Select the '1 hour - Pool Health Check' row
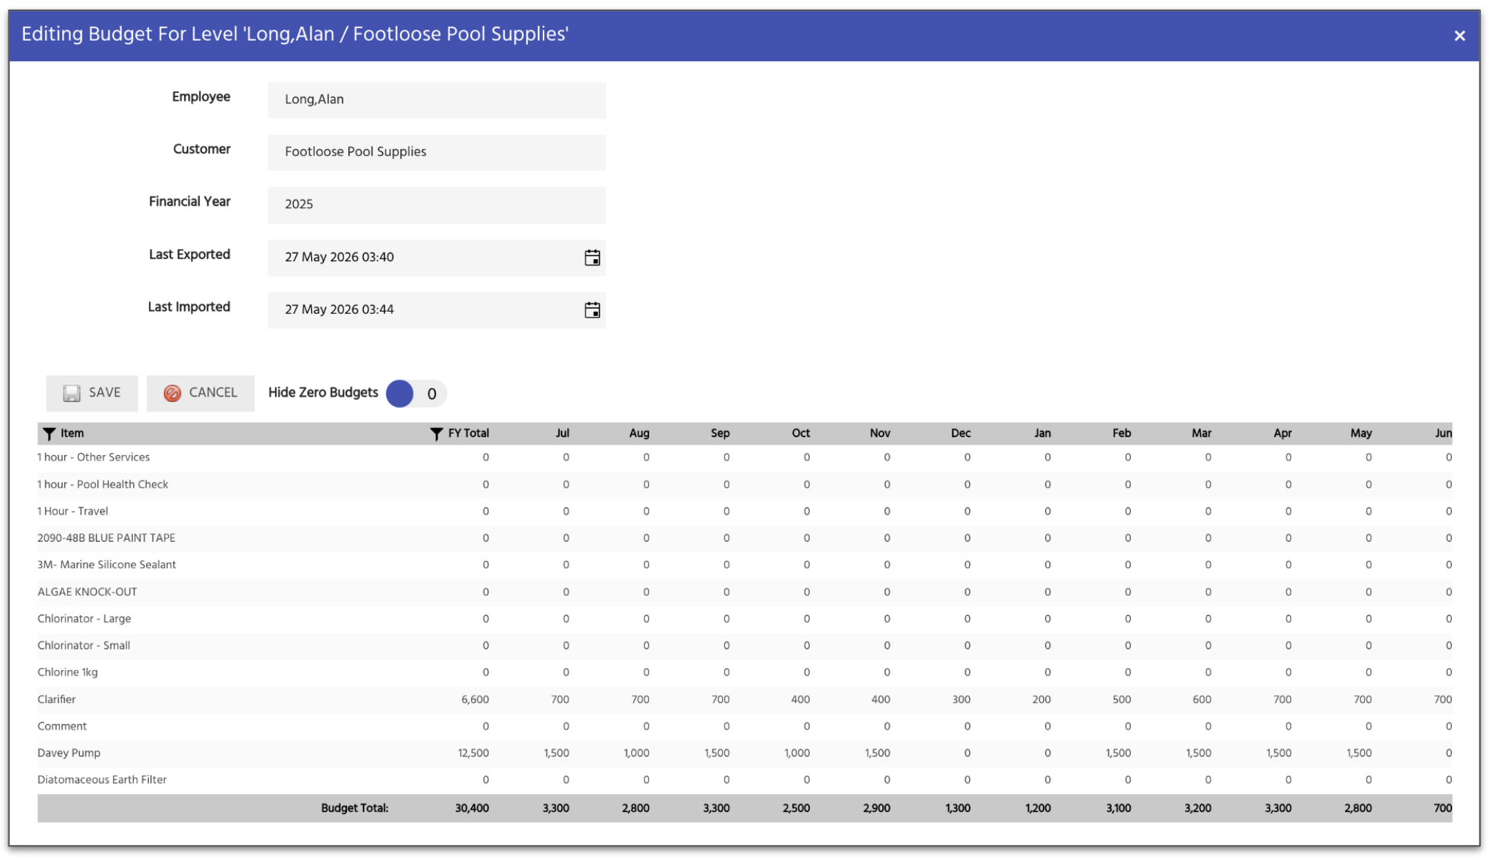The image size is (1494, 859). [745, 485]
